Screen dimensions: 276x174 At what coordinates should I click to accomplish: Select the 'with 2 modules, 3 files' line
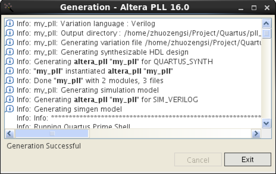90,81
